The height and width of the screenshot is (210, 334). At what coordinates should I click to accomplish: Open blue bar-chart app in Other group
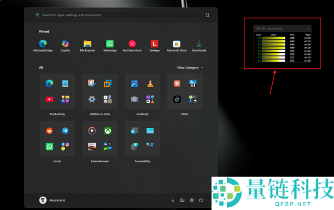[x=193, y=83]
